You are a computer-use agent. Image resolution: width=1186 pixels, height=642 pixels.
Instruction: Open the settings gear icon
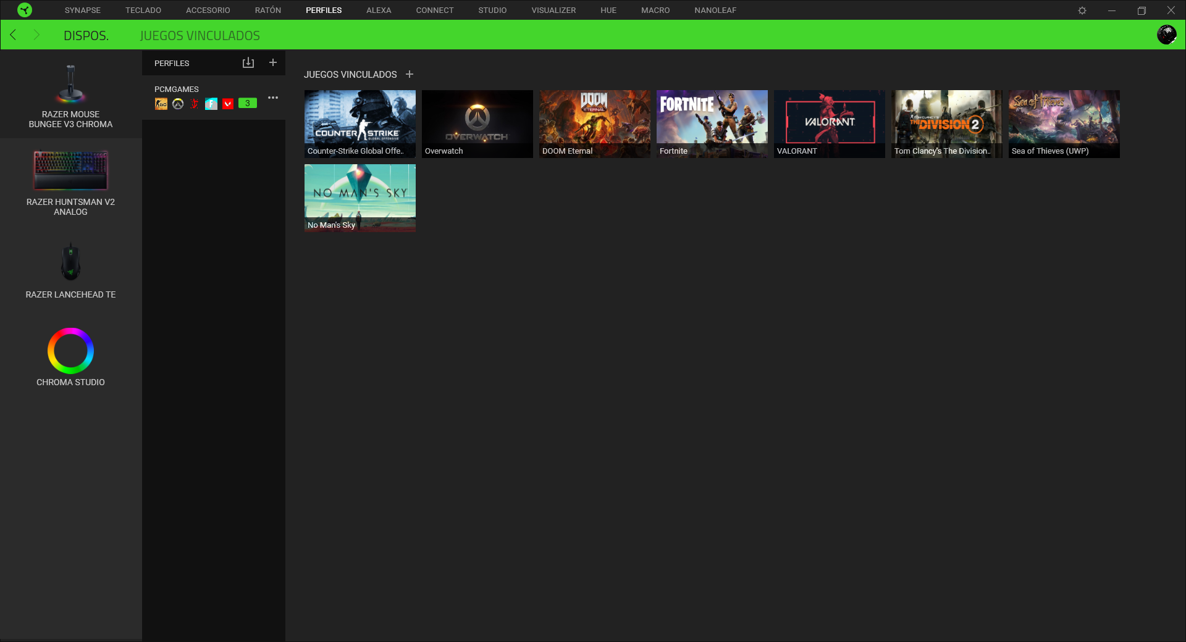click(x=1082, y=10)
